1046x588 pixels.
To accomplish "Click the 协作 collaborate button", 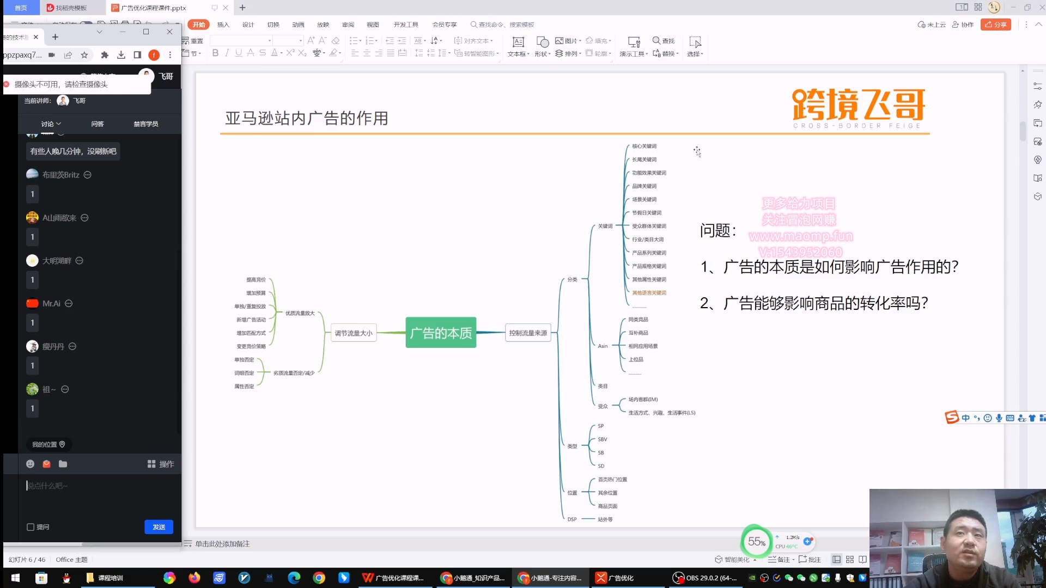I will click(963, 24).
